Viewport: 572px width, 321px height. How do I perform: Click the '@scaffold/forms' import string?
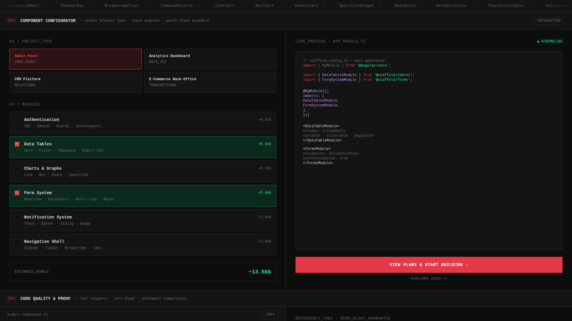392,80
